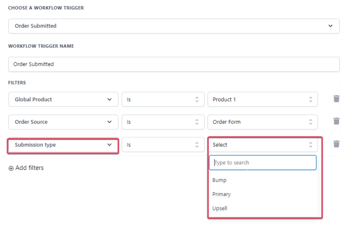Change the operator in the Global Product row
The image size is (343, 227).
click(x=163, y=99)
